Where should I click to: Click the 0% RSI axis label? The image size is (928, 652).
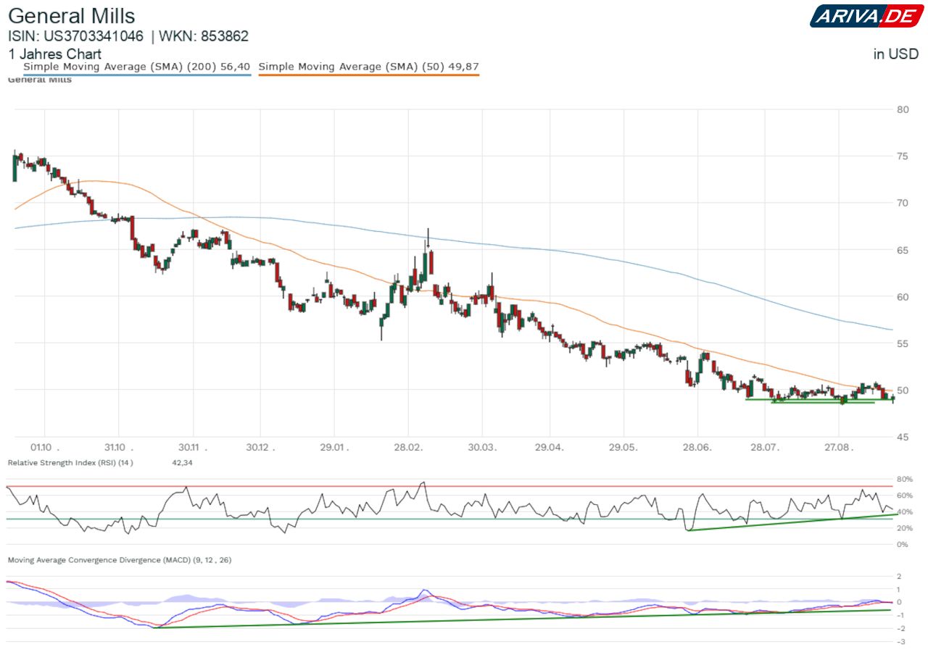click(903, 544)
